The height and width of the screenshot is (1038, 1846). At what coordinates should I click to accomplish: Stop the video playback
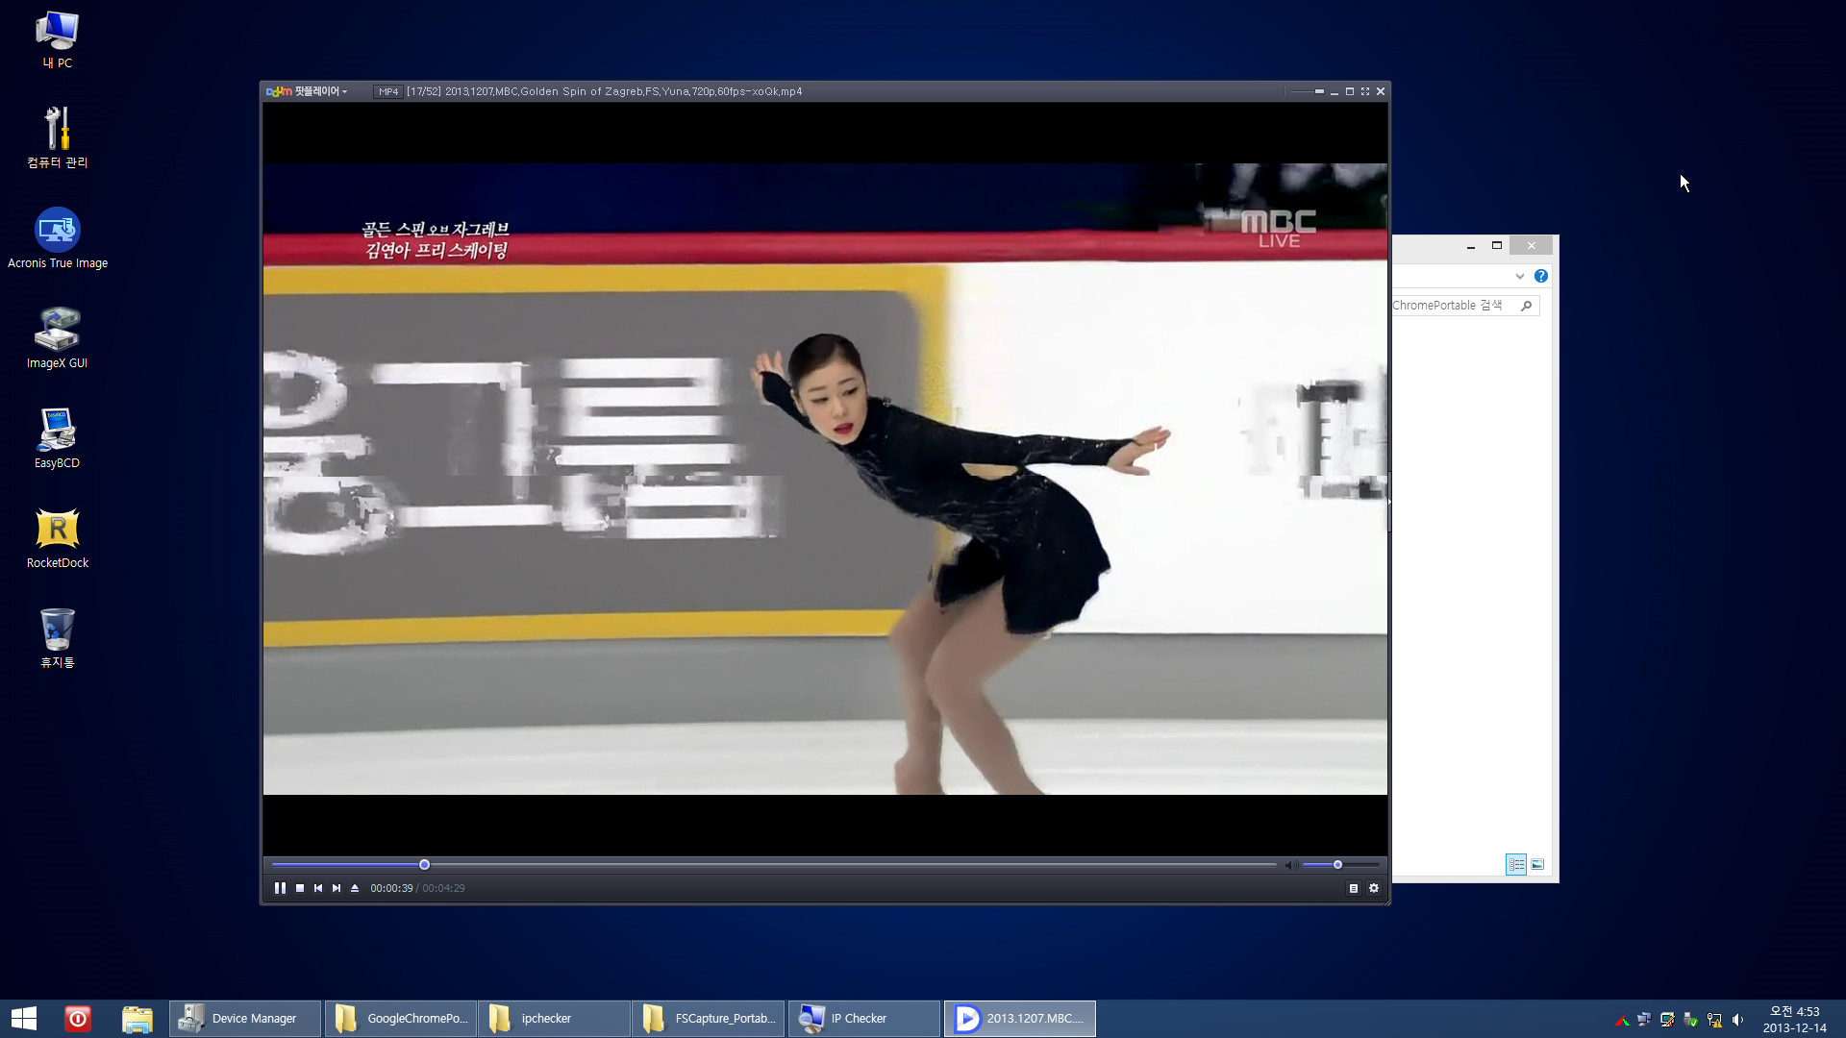[x=300, y=888]
